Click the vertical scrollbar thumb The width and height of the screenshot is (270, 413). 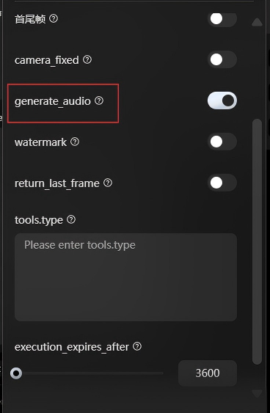[x=257, y=241]
